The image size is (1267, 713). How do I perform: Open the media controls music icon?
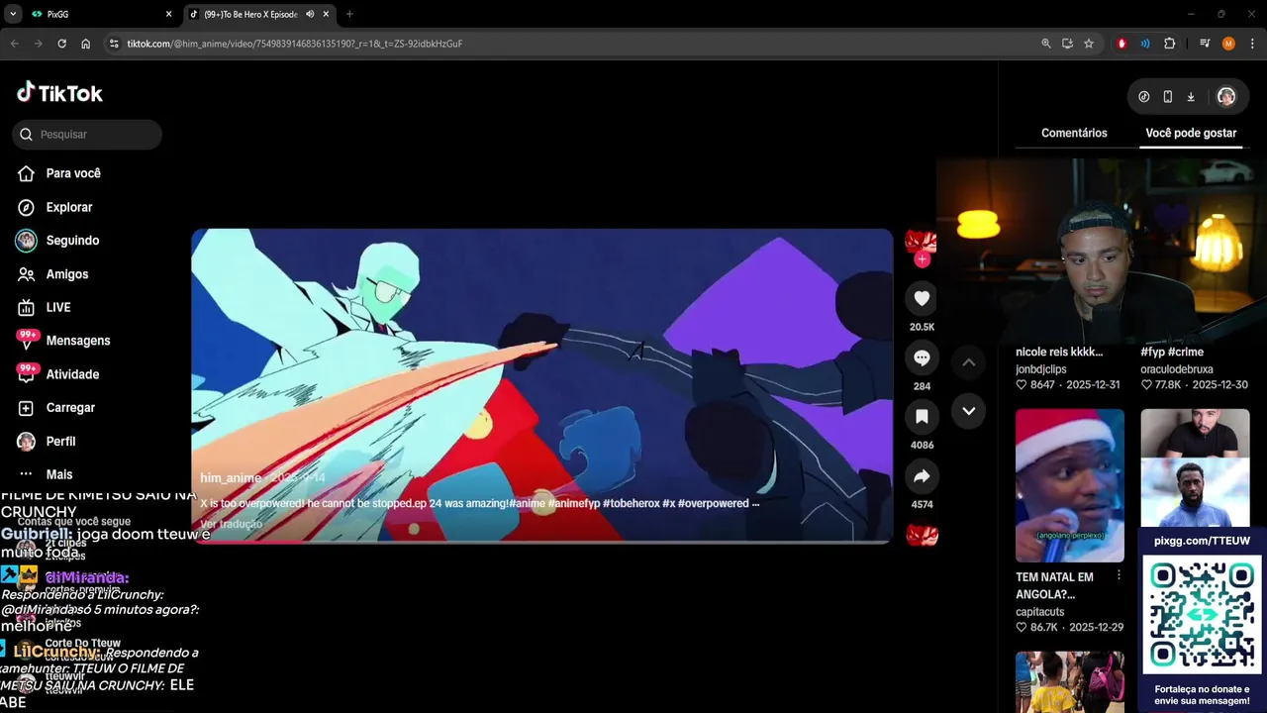pos(1205,44)
